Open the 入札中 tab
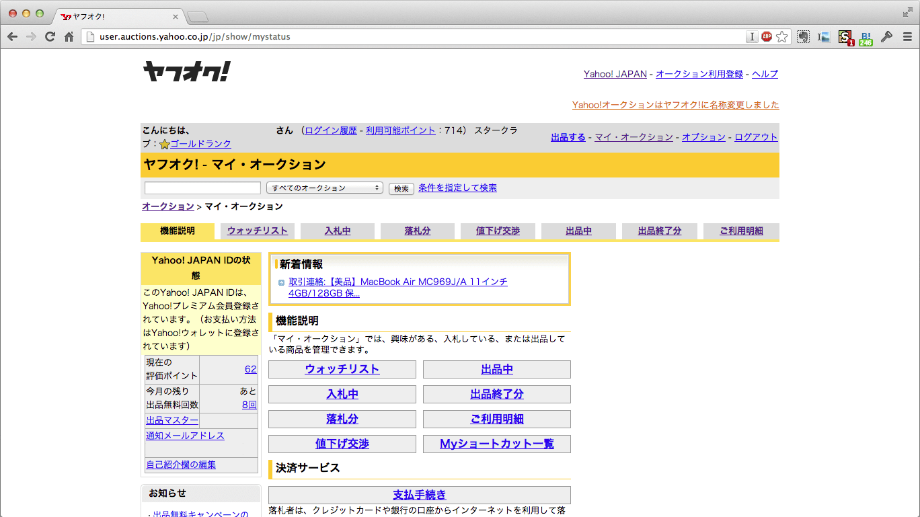 338,231
